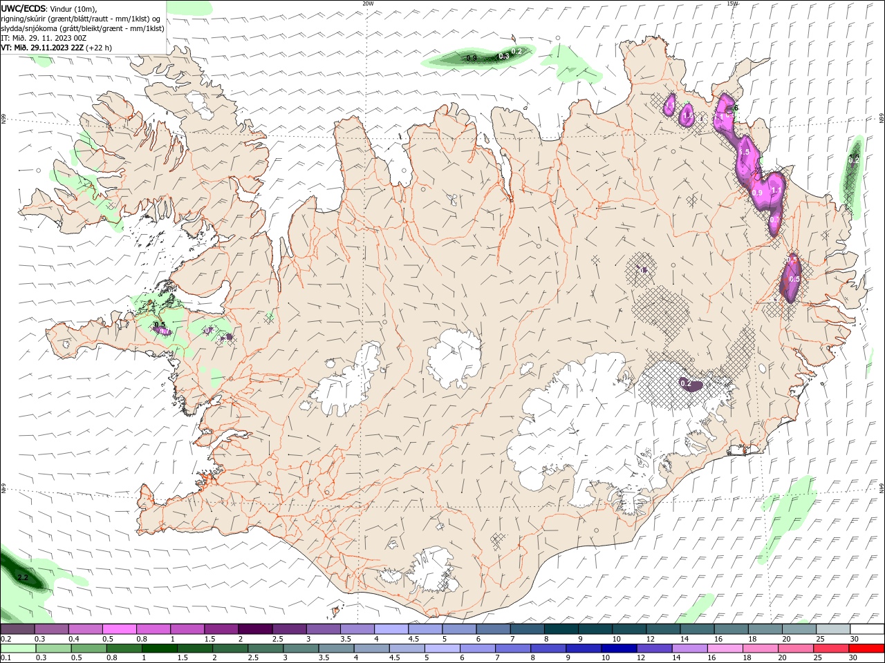885x663 pixels.
Task: Click the white Hofsjökull glacier in central Iceland
Action: [x=454, y=358]
